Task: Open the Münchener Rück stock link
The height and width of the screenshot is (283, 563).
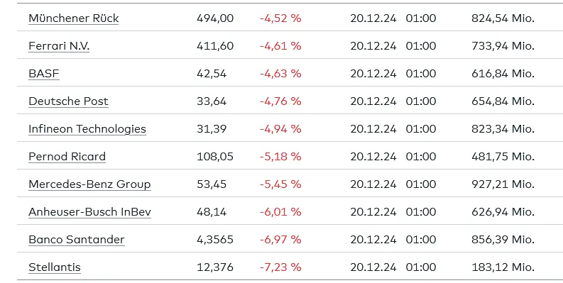Action: 74,18
